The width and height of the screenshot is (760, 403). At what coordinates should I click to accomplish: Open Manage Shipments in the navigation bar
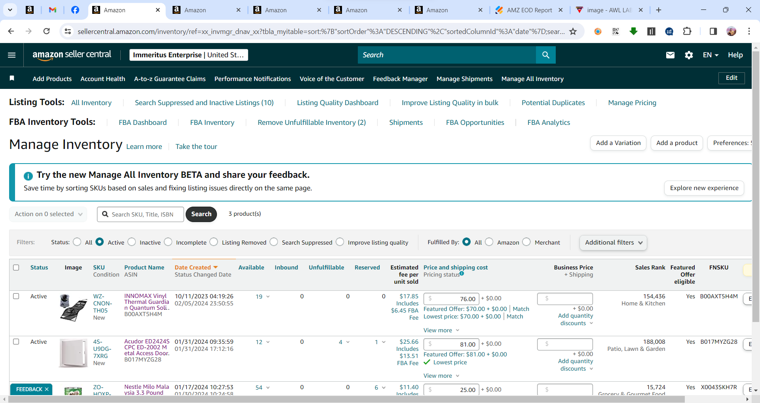tap(464, 79)
